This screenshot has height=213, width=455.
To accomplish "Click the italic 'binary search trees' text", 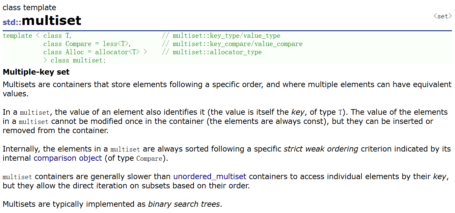I will 184,204.
